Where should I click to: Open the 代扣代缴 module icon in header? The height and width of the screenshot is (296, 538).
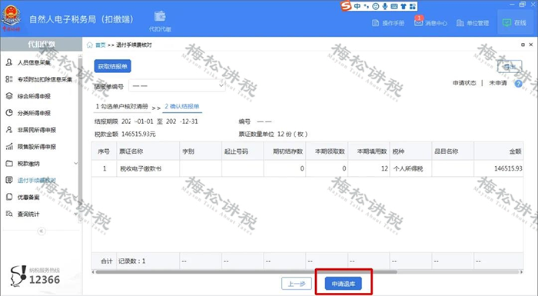point(160,21)
